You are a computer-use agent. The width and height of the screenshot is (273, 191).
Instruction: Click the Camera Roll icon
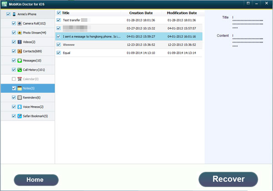[20, 23]
